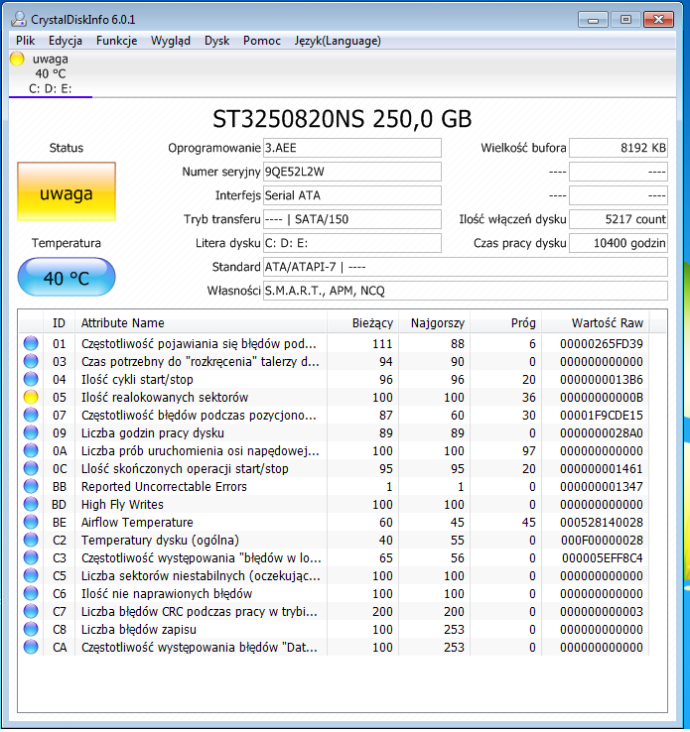Screen dimensions: 690x732
Task: Click status circle for attribute 0A
Action: 31,450
